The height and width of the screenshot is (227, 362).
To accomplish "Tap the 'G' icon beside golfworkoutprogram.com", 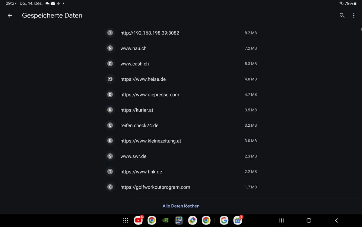I will (110, 187).
